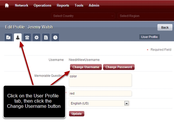Open the Operations menu
Screen dimensions: 174x126
[x=42, y=5]
